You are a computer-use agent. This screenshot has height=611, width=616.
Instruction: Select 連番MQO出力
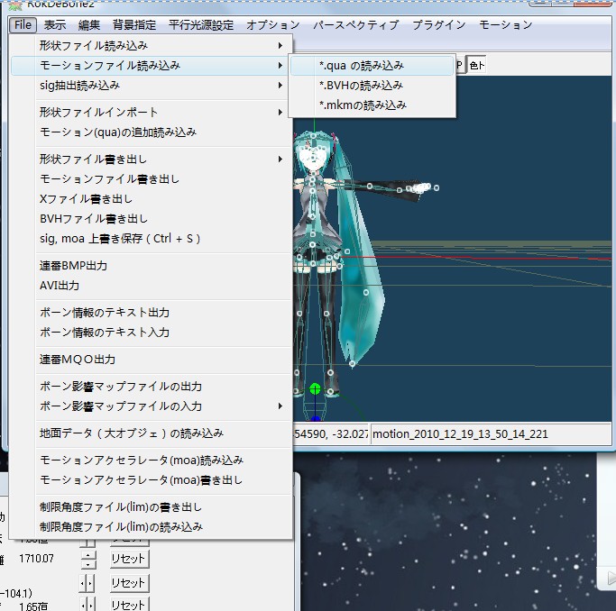tap(152, 359)
